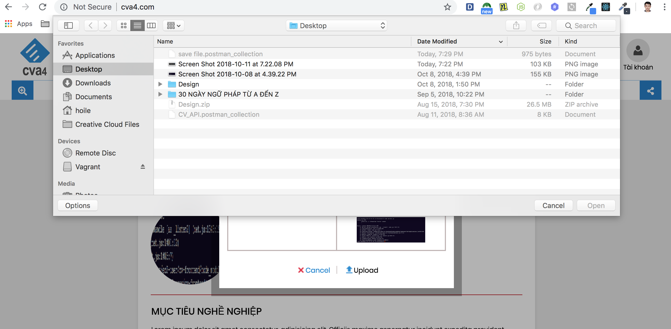Click the blue share icon on page
Screen dimensions: 671x329
coord(650,91)
